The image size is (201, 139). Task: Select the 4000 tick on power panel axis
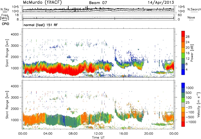coord(15,34)
